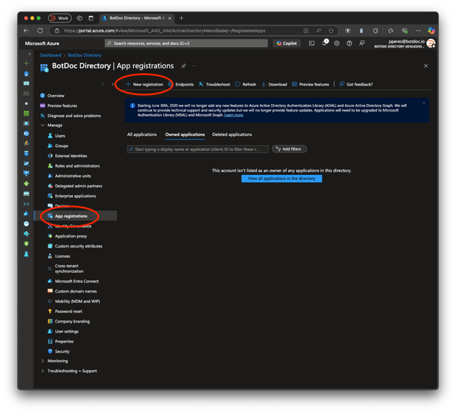
Task: Open portal settings gear icon
Action: click(337, 44)
